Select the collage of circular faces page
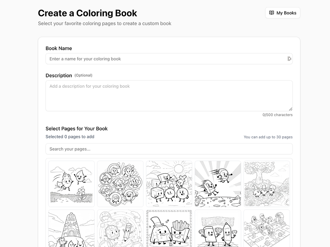Viewport: 330px width, 247px height. tap(120, 184)
